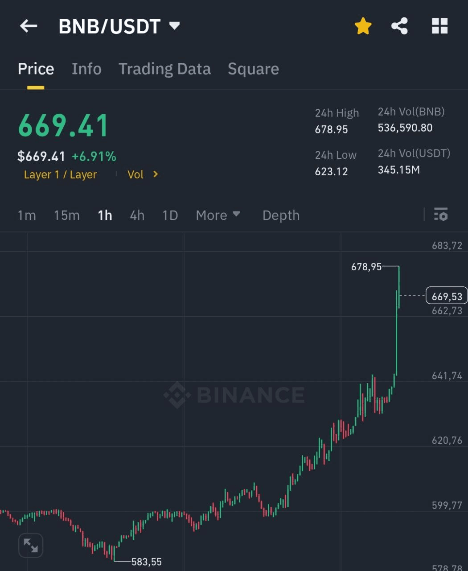Expand the BNB/USDT pair dropdown arrow
This screenshot has width=468, height=571.
pyautogui.click(x=175, y=26)
